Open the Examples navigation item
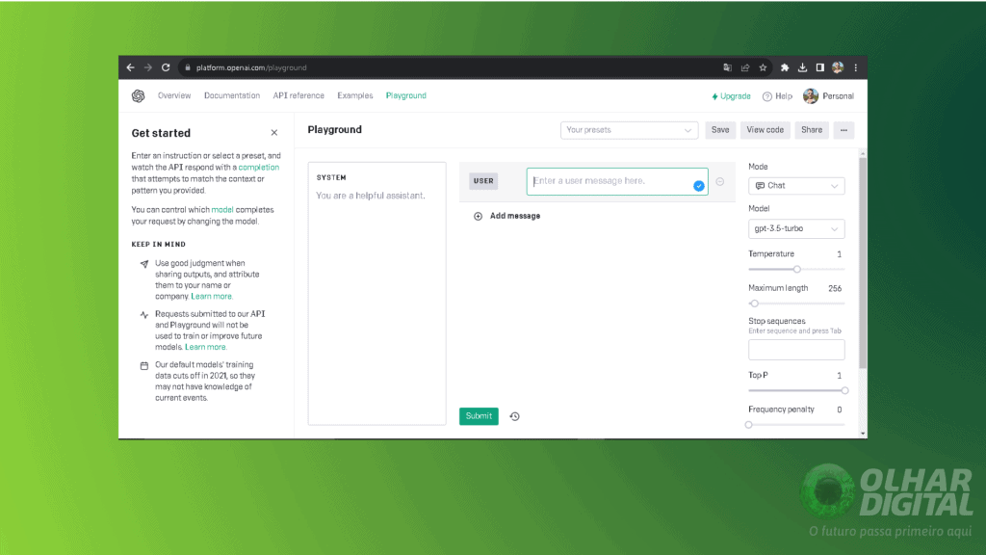The width and height of the screenshot is (986, 555). point(354,95)
